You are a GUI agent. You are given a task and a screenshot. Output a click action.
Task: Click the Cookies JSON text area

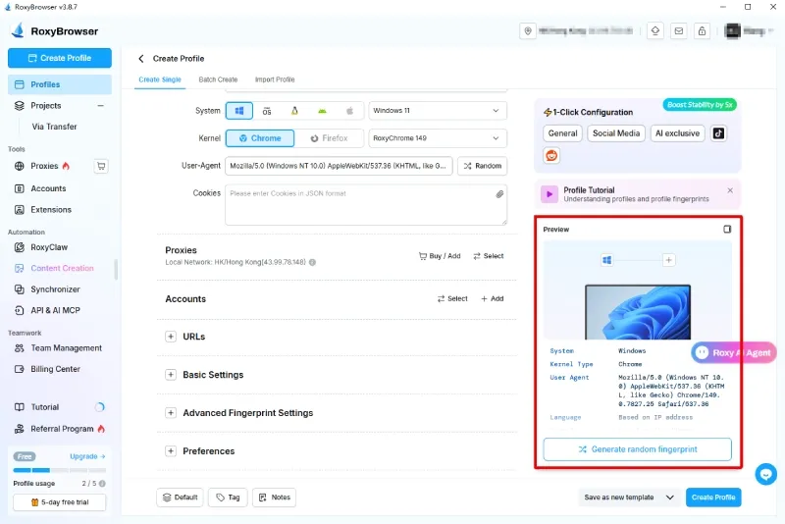[366, 205]
